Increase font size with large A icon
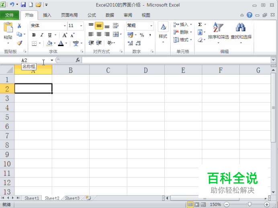Viewport: 278px width, 208px height. [x=65, y=35]
